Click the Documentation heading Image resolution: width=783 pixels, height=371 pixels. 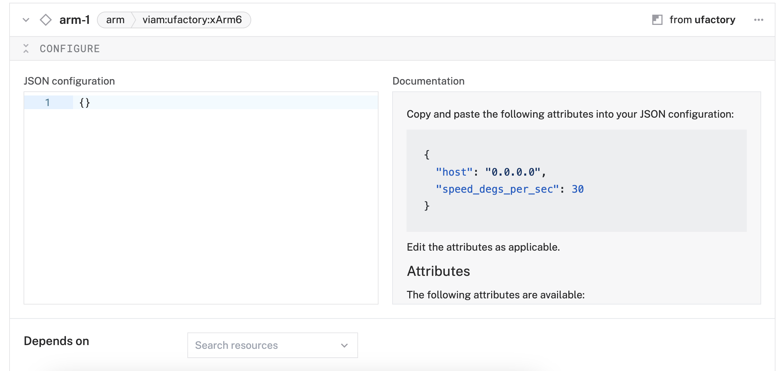428,81
